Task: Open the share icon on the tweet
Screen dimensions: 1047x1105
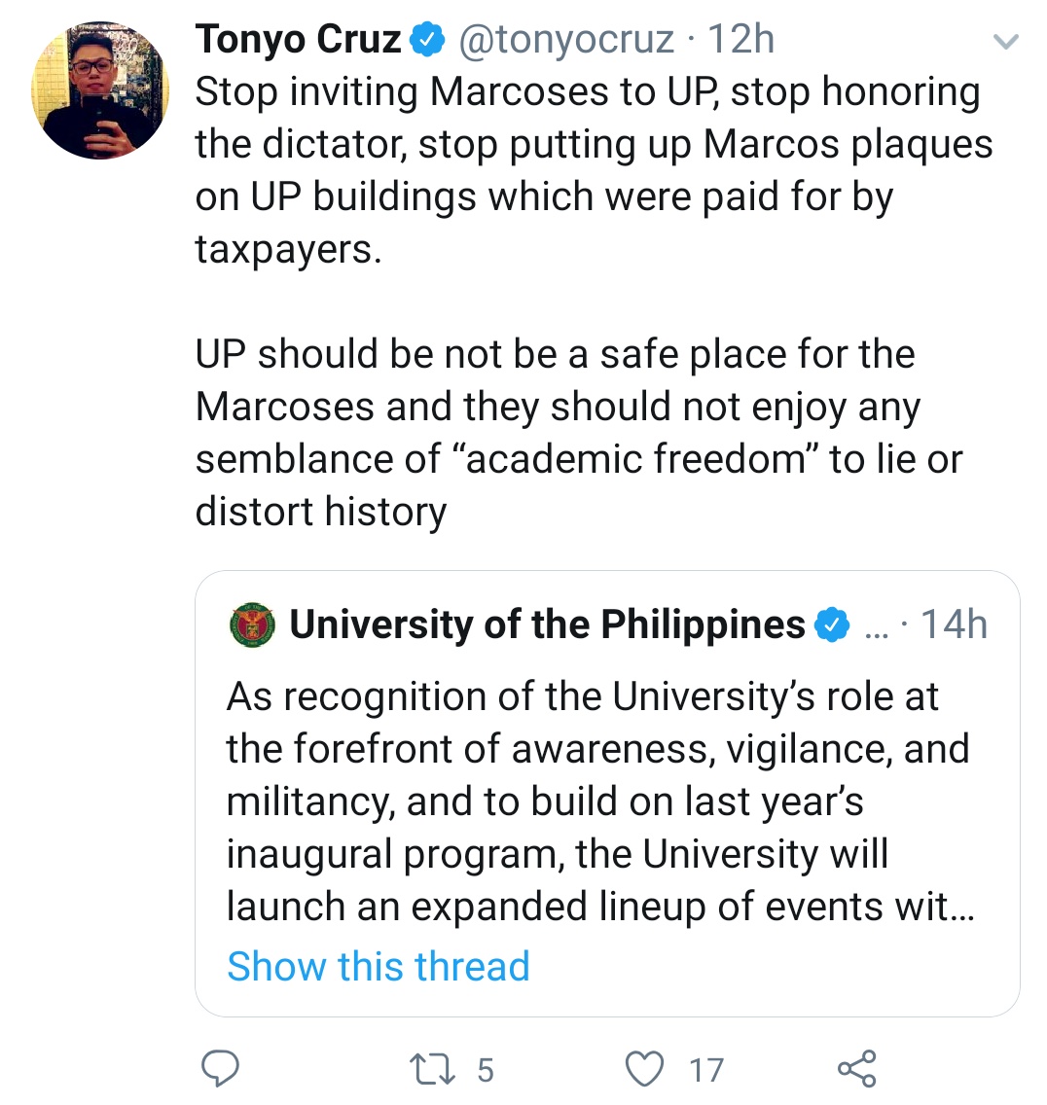Action: 857,1069
